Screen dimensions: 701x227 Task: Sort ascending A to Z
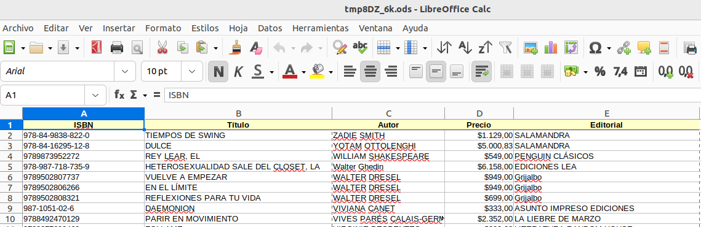(x=465, y=47)
